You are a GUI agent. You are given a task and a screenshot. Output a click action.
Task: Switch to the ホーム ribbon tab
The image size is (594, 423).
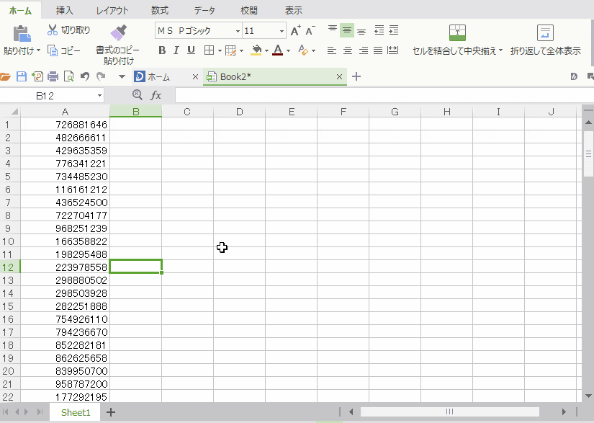(20, 11)
